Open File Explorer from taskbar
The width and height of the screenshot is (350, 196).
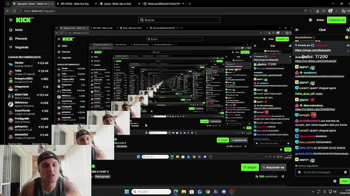[x=184, y=192]
